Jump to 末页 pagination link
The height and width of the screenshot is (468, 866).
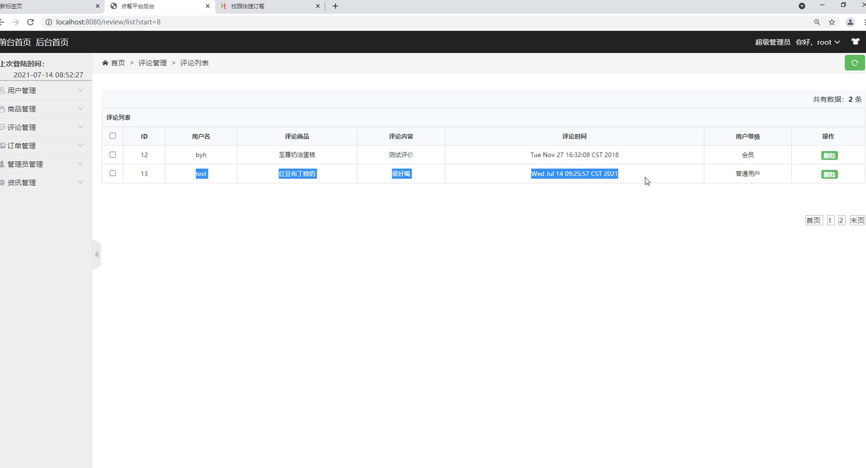(857, 220)
